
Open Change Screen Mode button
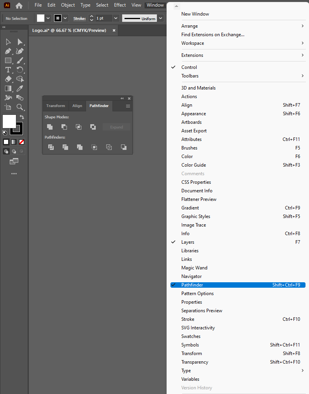(x=14, y=161)
